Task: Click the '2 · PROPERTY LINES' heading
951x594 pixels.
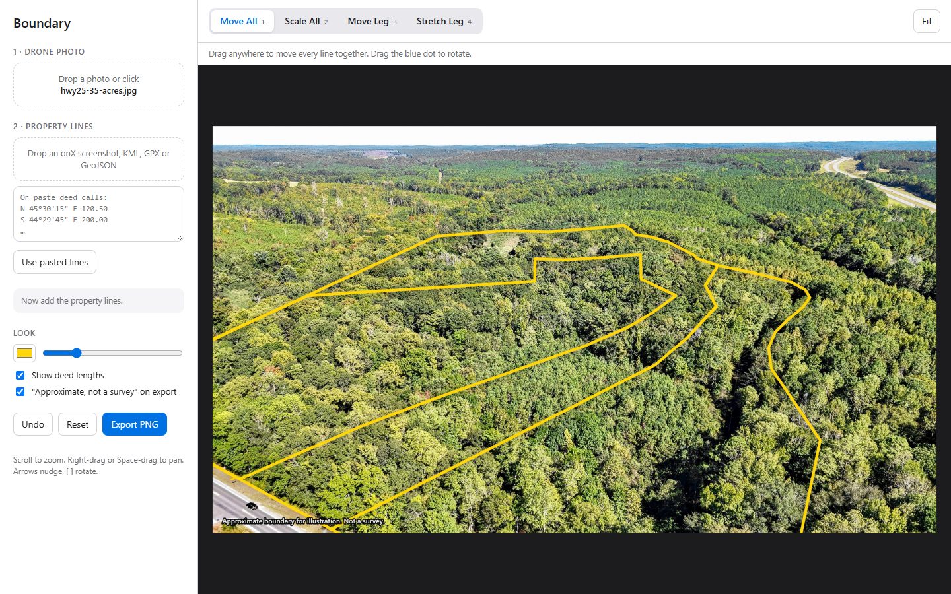Action: [x=53, y=126]
